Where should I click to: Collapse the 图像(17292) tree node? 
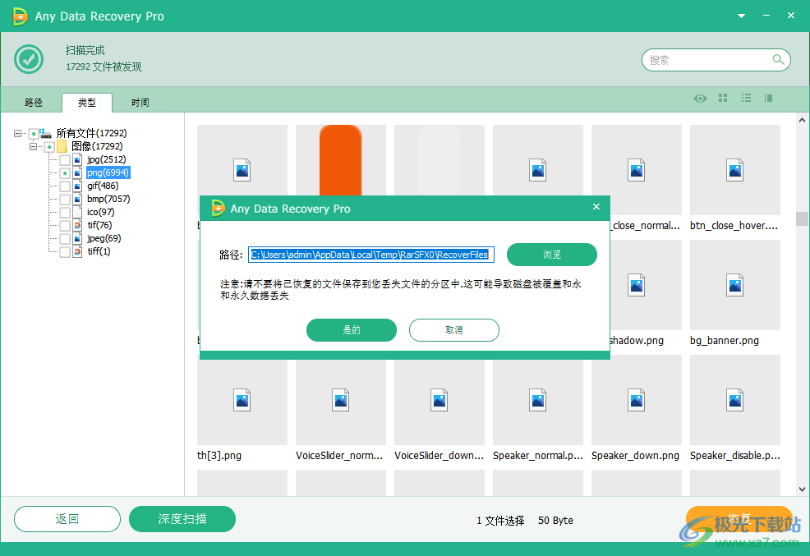point(33,147)
